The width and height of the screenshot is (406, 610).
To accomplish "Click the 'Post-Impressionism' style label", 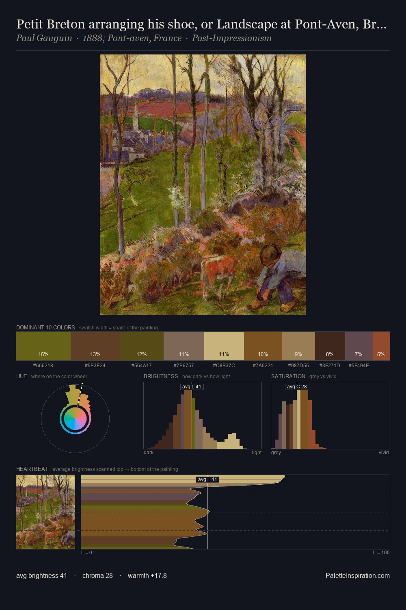I will click(x=232, y=38).
